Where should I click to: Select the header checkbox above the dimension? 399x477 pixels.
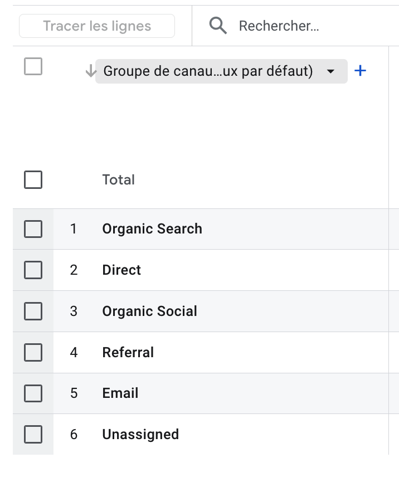pos(32,66)
